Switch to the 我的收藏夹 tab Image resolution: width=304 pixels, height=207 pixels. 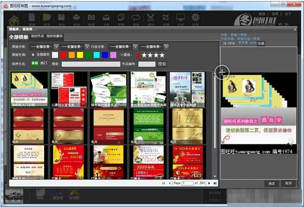[55, 36]
